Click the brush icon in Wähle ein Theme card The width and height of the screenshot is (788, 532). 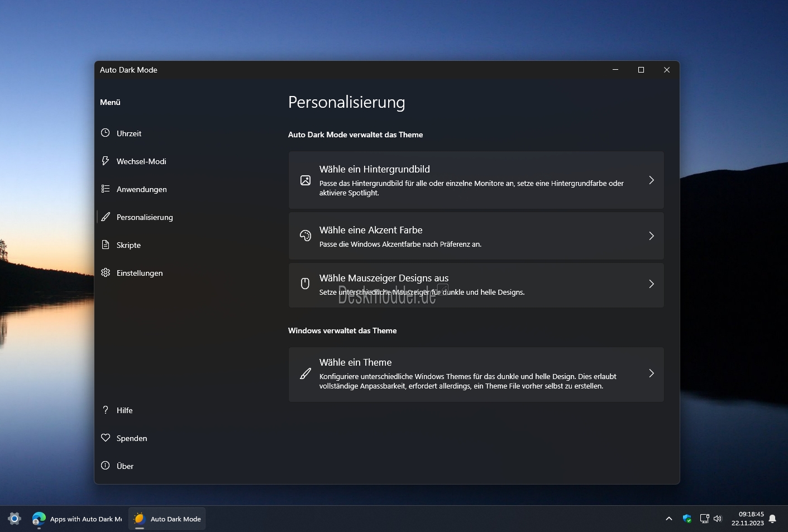click(305, 373)
